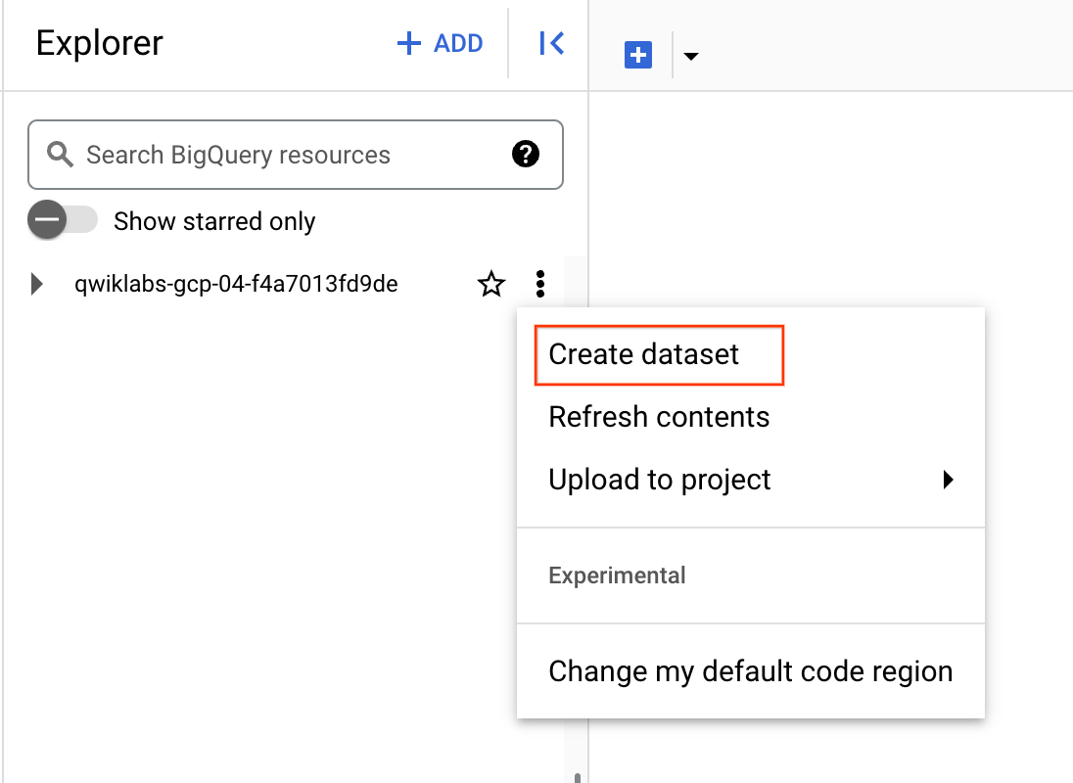Select the qwiklabs-gcp-04-f4a7013fd9de project name

236,283
